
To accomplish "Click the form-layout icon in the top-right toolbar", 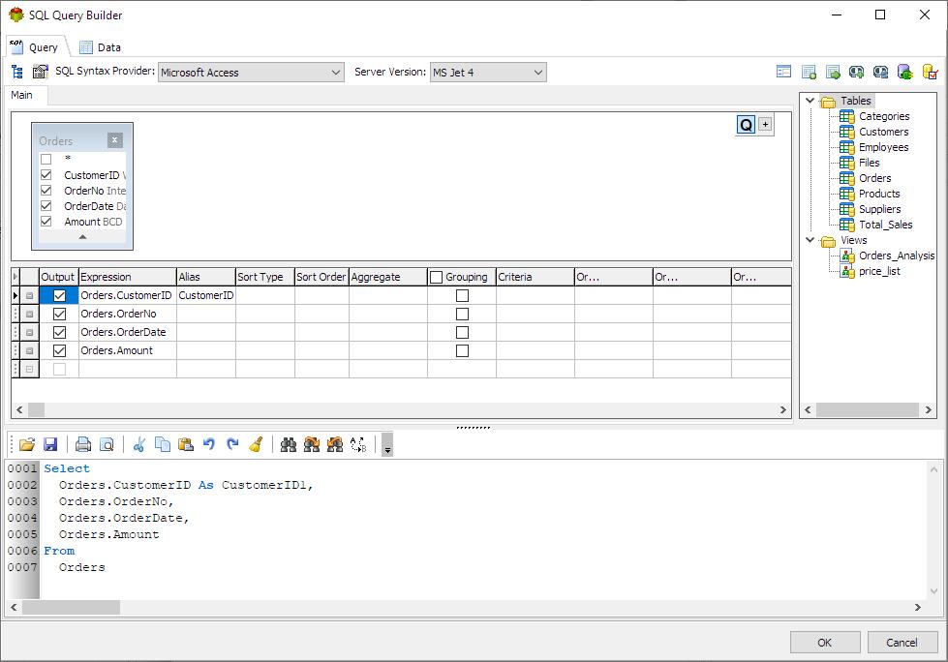I will (783, 72).
